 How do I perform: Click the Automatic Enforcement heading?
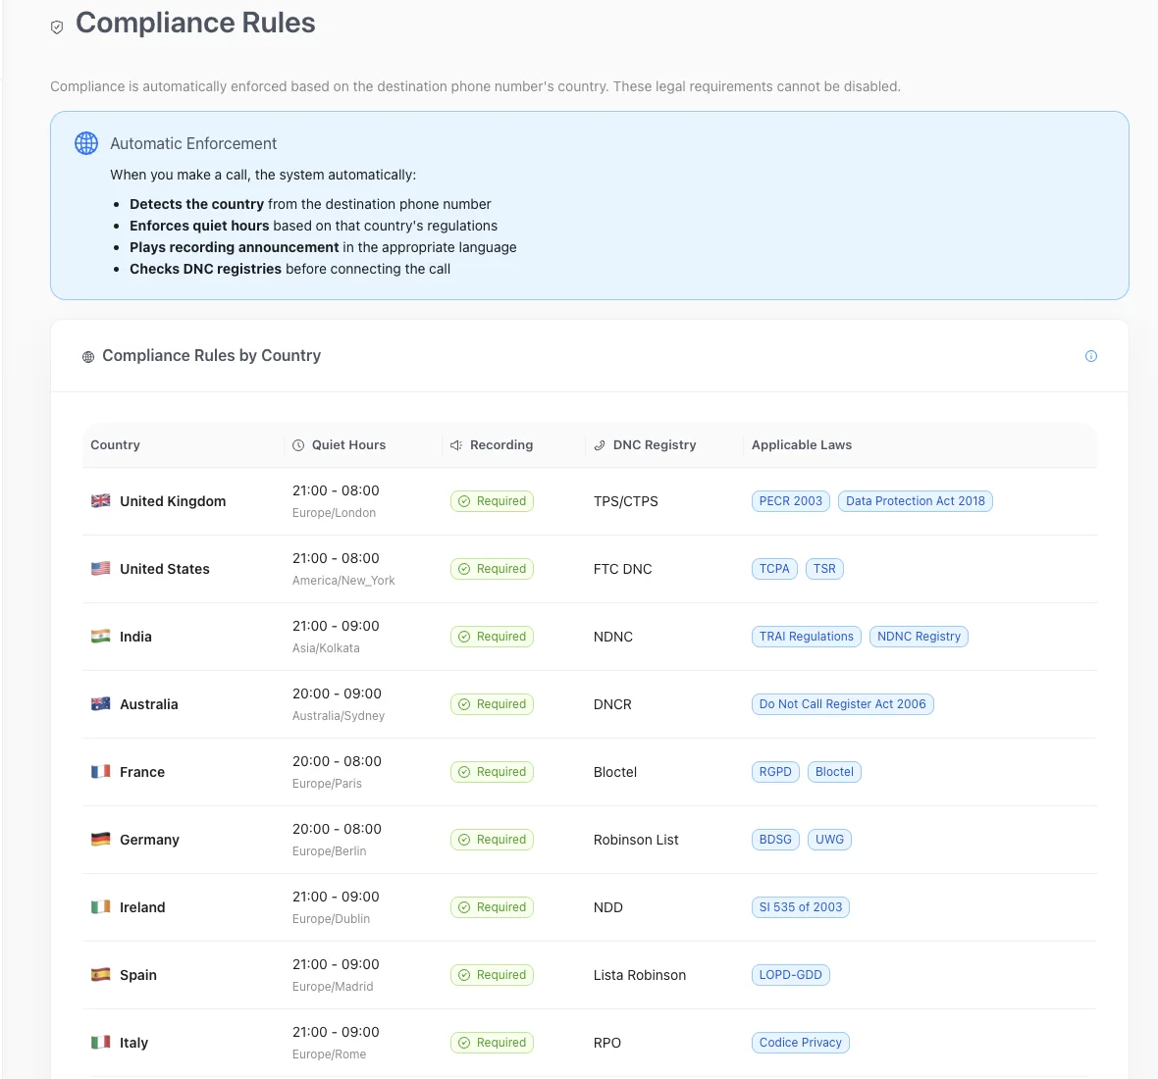tap(193, 144)
